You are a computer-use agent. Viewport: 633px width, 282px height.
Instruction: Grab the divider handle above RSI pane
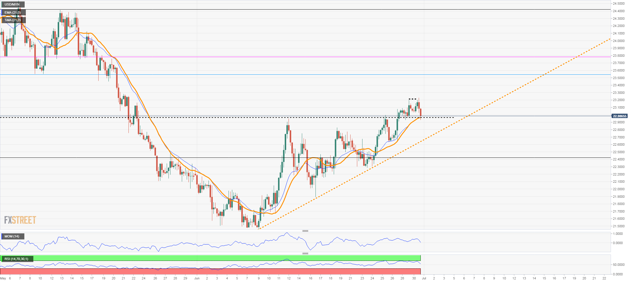click(x=305, y=253)
